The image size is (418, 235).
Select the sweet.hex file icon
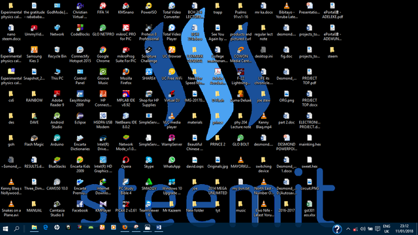(x=309, y=163)
